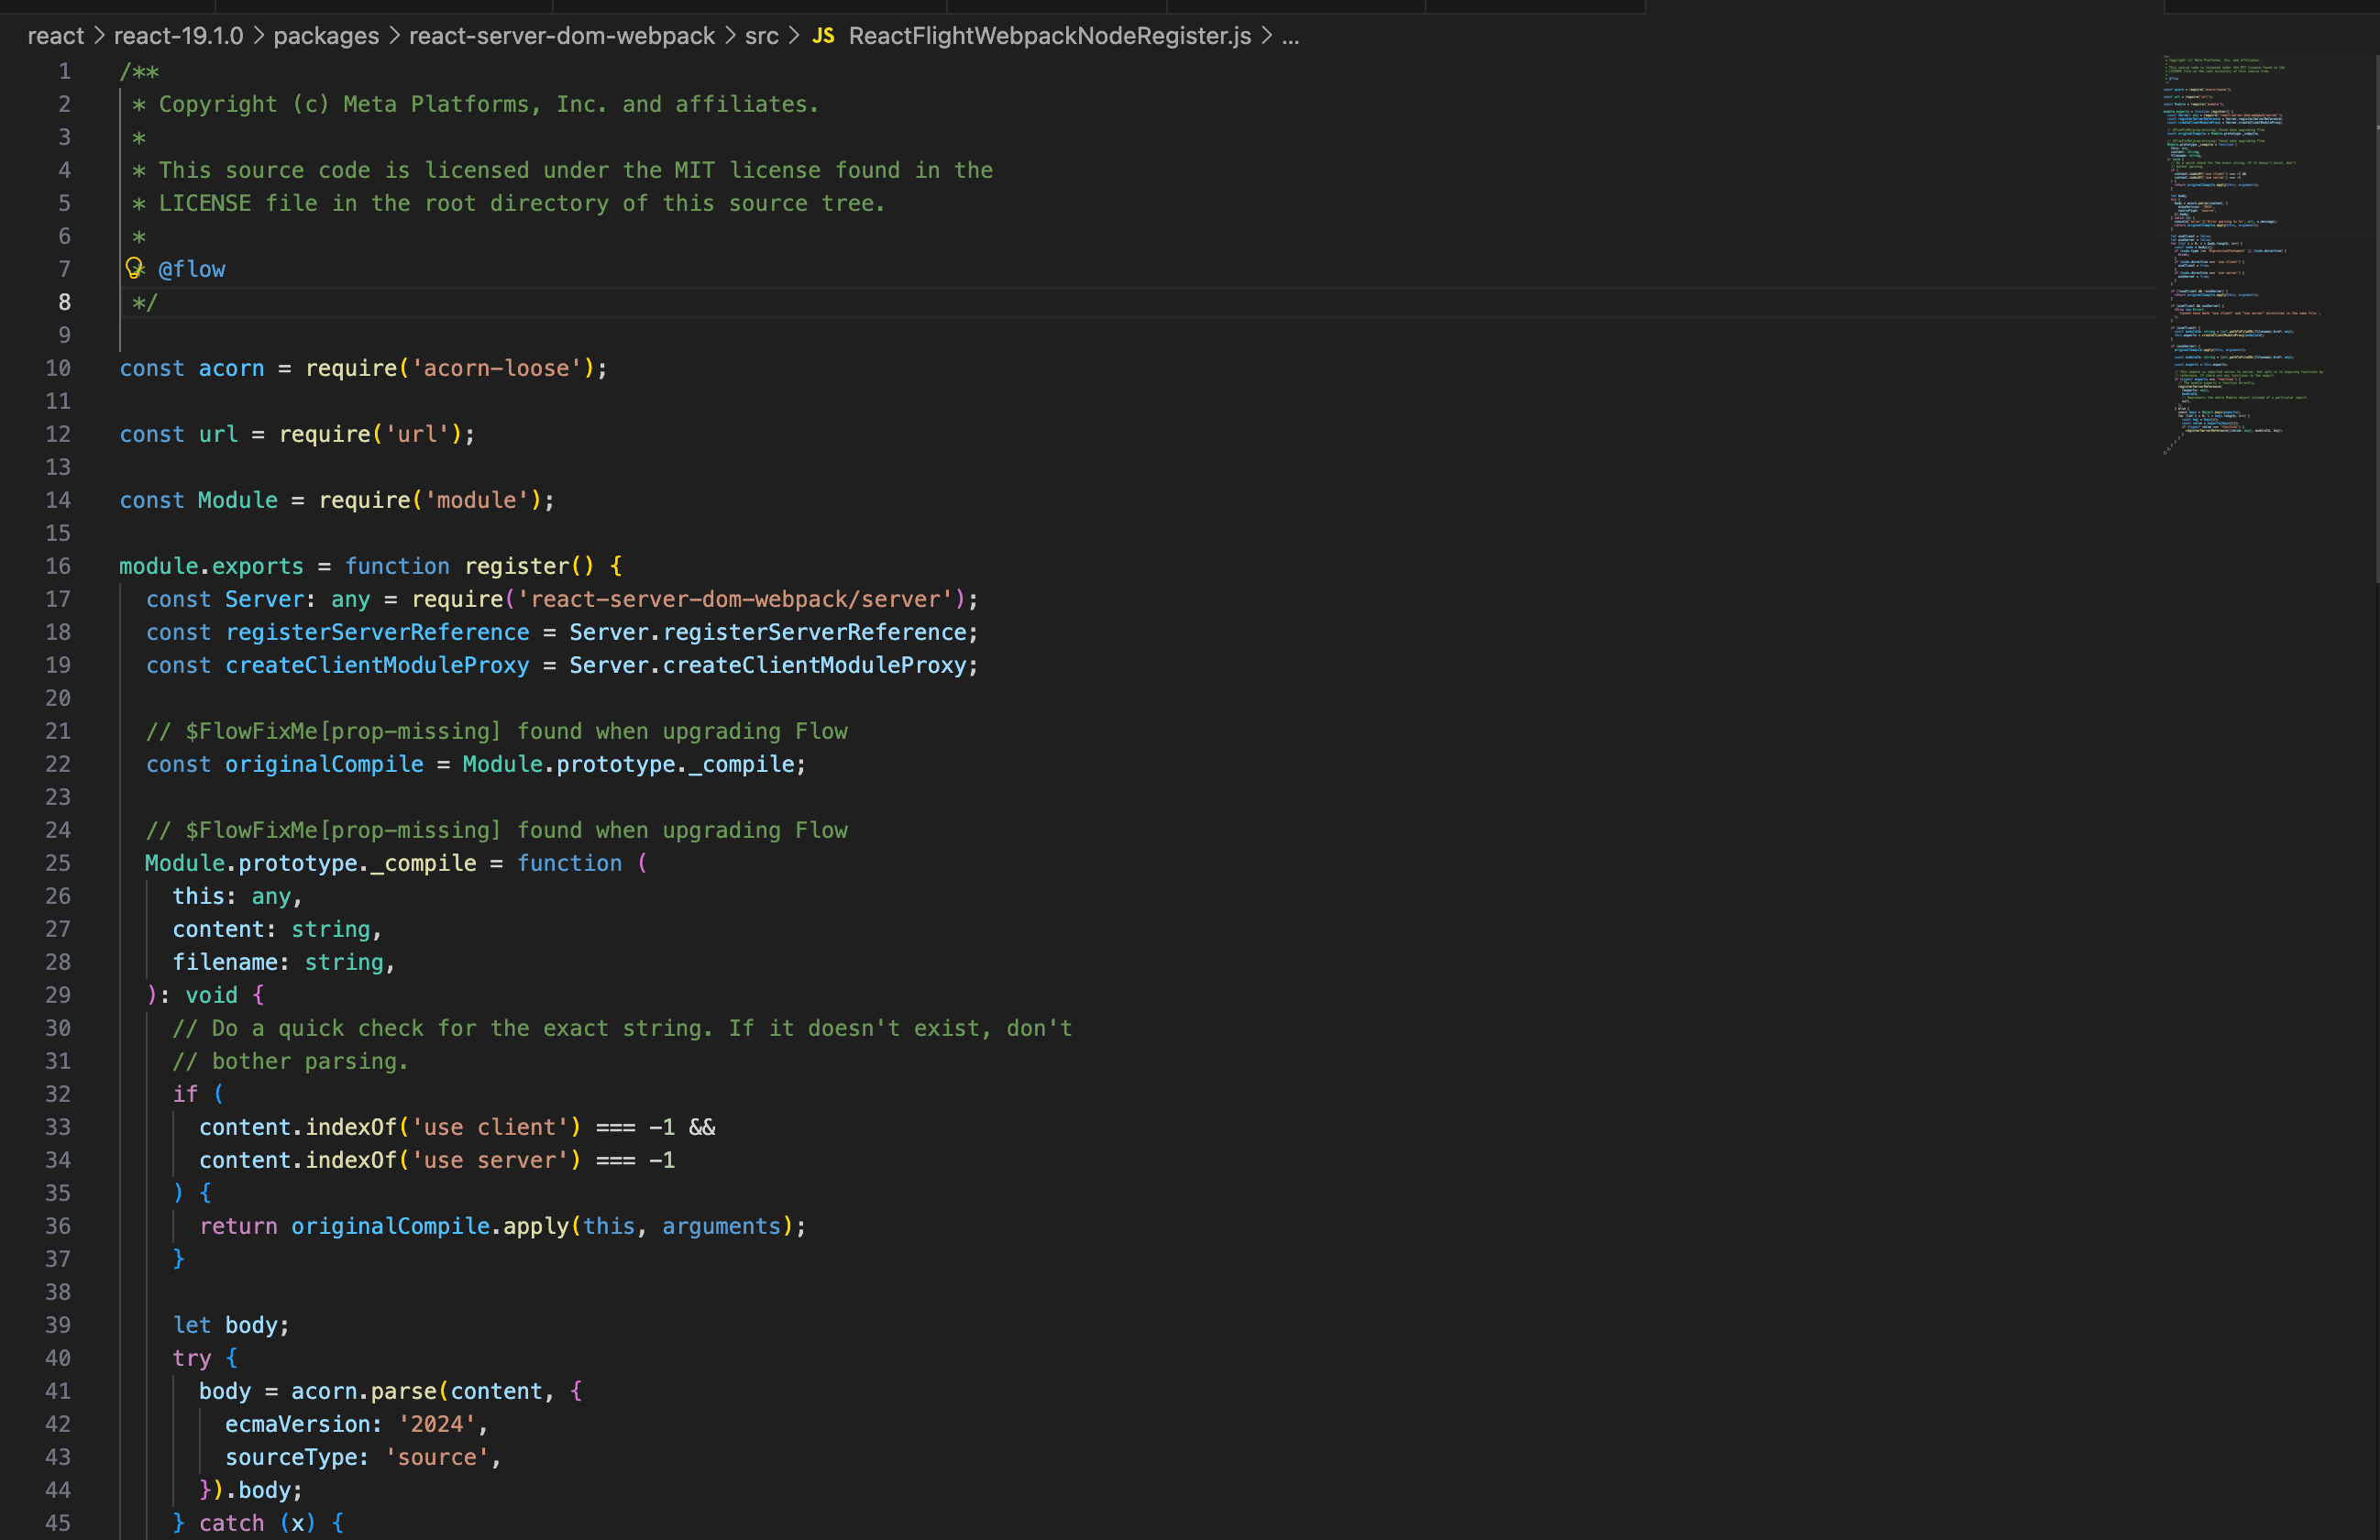The image size is (2380, 1540).
Task: Click ReactFlightWebpackNodeRegister.js in the breadcrumb
Action: pyautogui.click(x=1049, y=36)
